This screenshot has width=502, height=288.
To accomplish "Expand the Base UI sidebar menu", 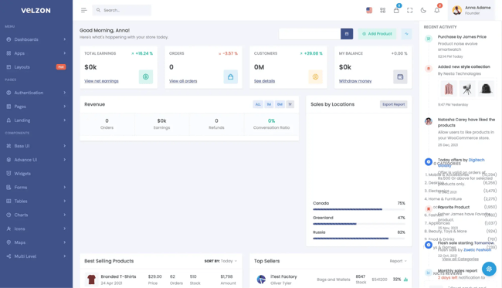I will pos(36,146).
